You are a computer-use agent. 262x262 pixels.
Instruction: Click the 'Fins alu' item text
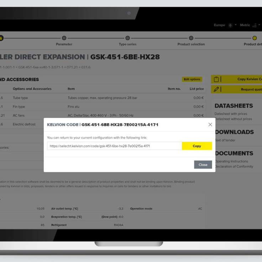point(74,106)
